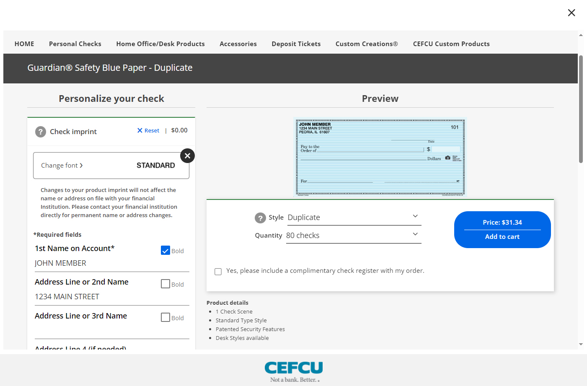Image resolution: width=587 pixels, height=386 pixels.
Task: Click the scrollbar up arrow
Action: 581,35
